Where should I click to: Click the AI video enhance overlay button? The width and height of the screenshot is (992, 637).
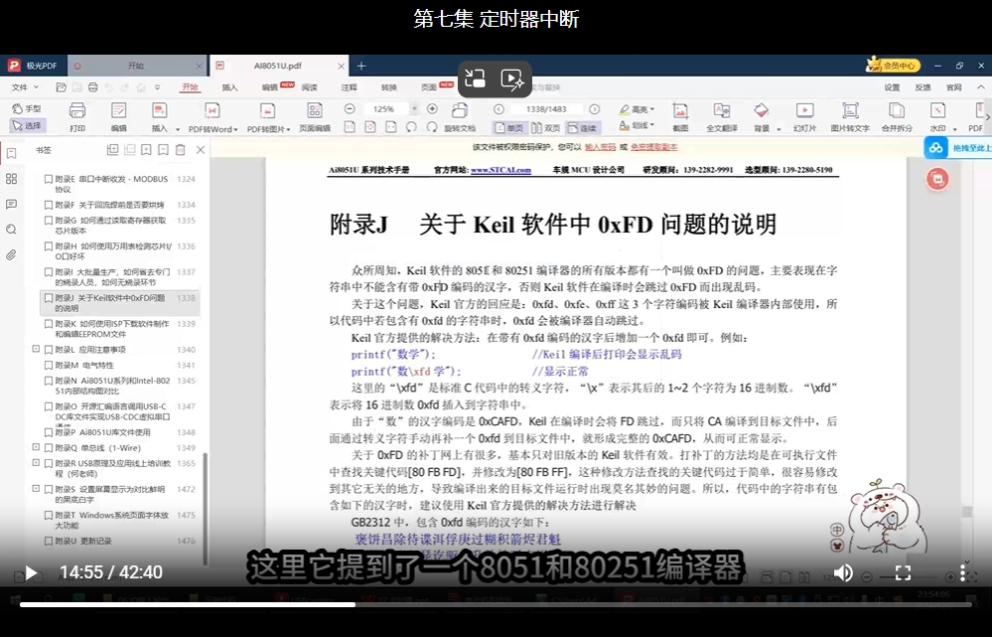(512, 79)
